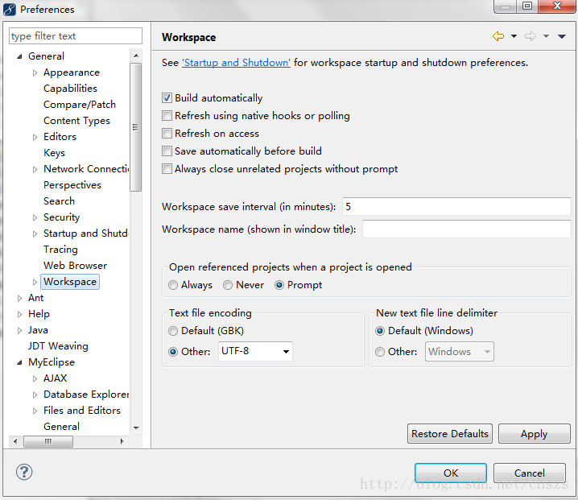
Task: Select Content Types preference page
Action: click(76, 121)
